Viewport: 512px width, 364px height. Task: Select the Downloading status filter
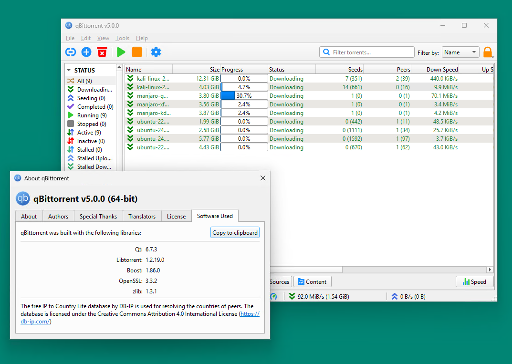click(x=91, y=89)
